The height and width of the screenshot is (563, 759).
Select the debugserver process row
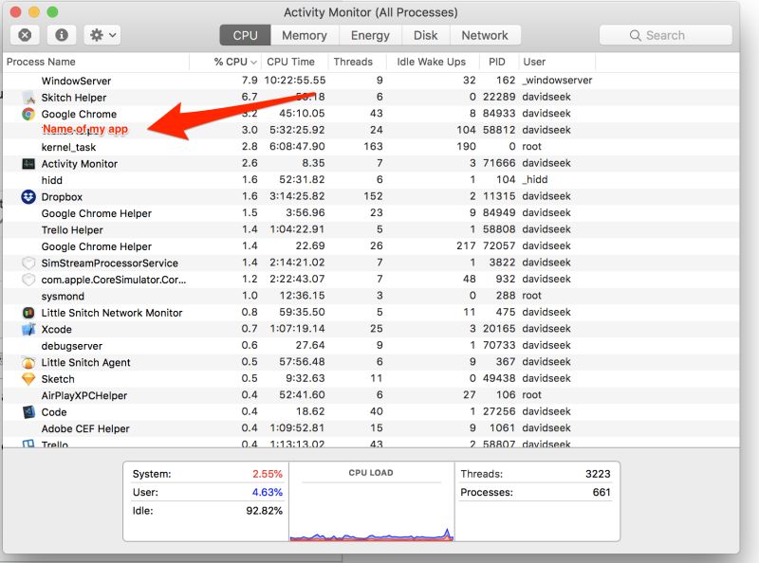point(371,346)
